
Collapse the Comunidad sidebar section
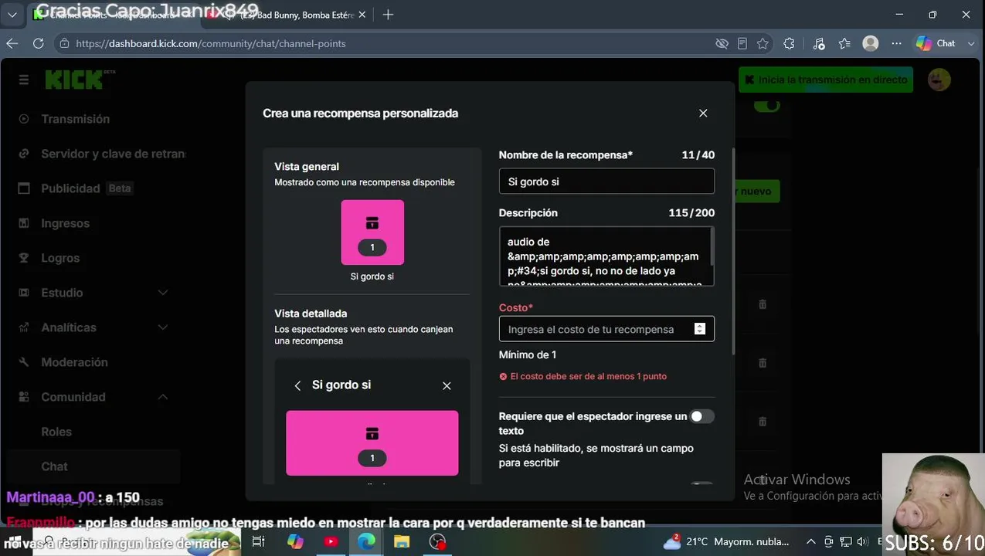click(163, 397)
